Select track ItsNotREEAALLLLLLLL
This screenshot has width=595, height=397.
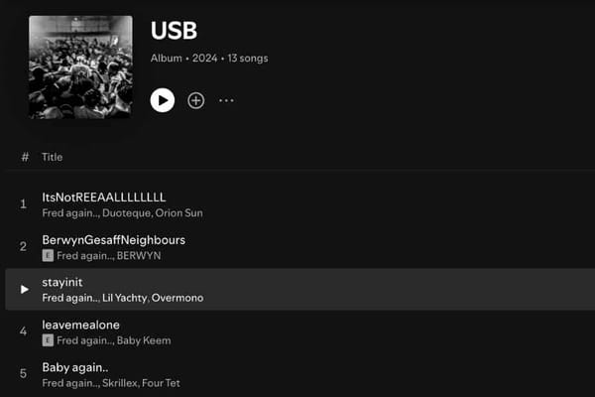point(103,198)
